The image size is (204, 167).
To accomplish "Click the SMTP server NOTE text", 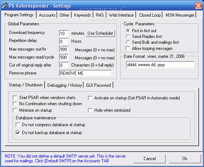I will point(65,158).
